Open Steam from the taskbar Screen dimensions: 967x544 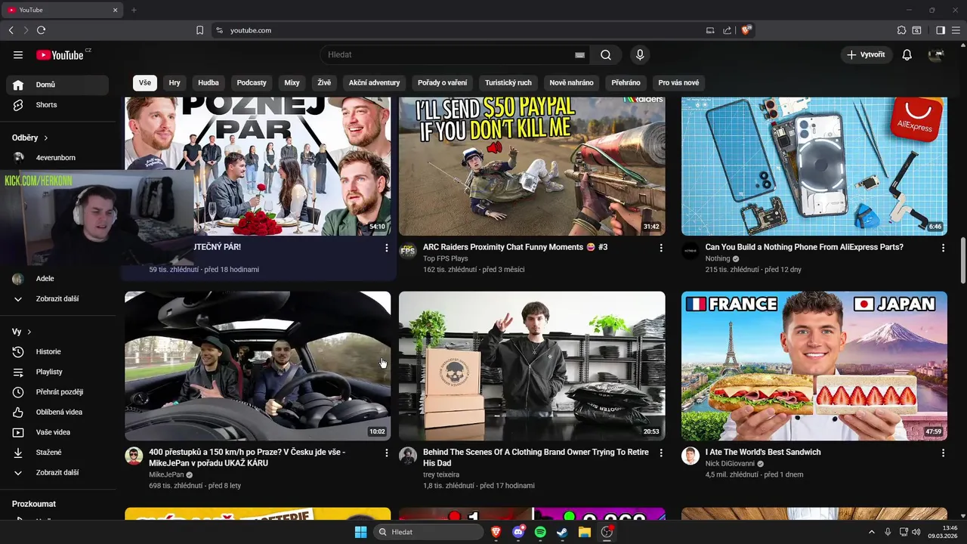[562, 532]
